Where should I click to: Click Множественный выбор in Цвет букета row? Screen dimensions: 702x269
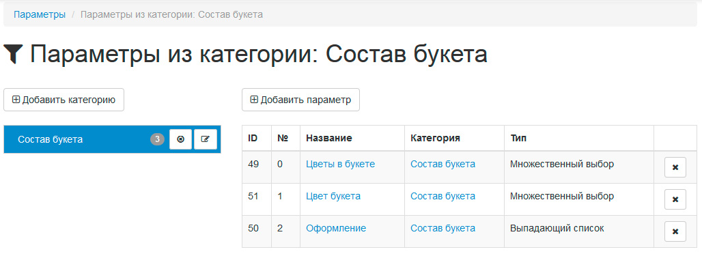[562, 196]
